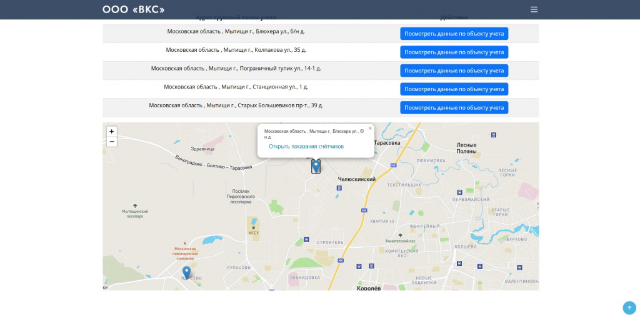This screenshot has width=640, height=317.
Task: Close the map popup
Action: tap(370, 129)
